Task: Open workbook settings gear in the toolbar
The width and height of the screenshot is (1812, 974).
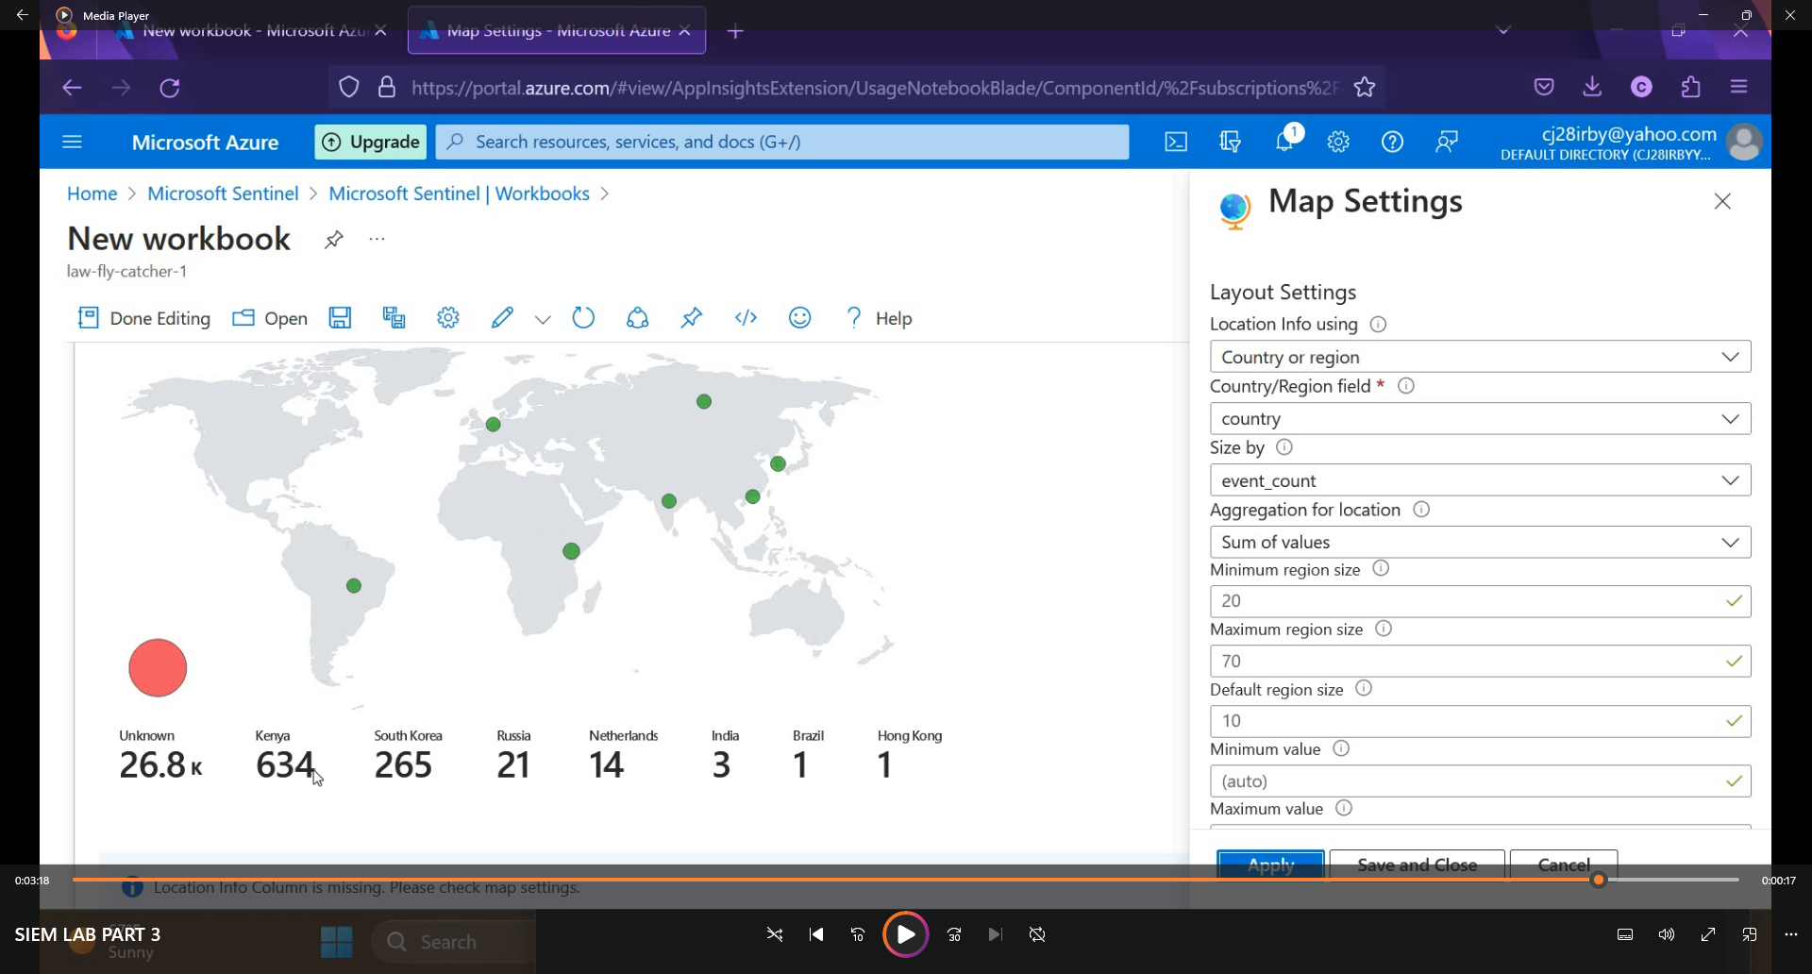Action: (448, 318)
